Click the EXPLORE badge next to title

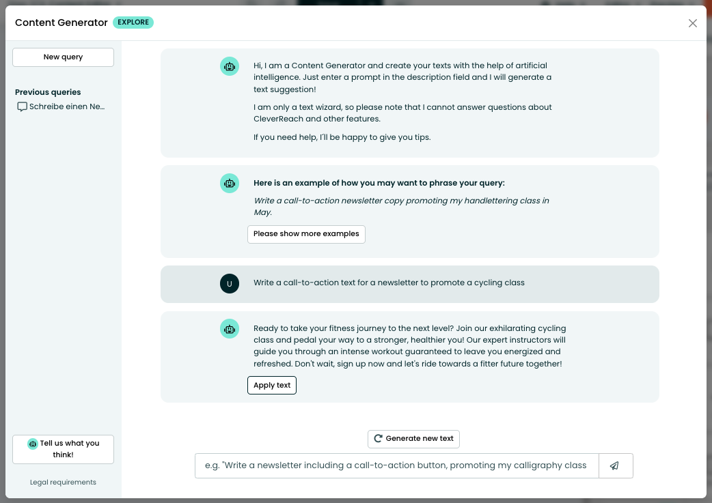click(x=133, y=23)
